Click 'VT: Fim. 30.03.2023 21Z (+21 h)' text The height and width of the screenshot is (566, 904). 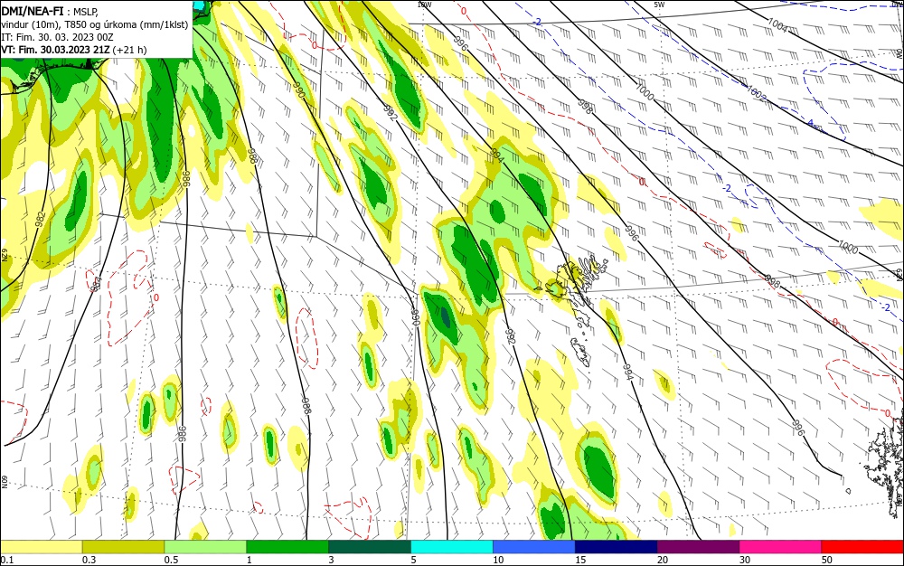click(74, 50)
